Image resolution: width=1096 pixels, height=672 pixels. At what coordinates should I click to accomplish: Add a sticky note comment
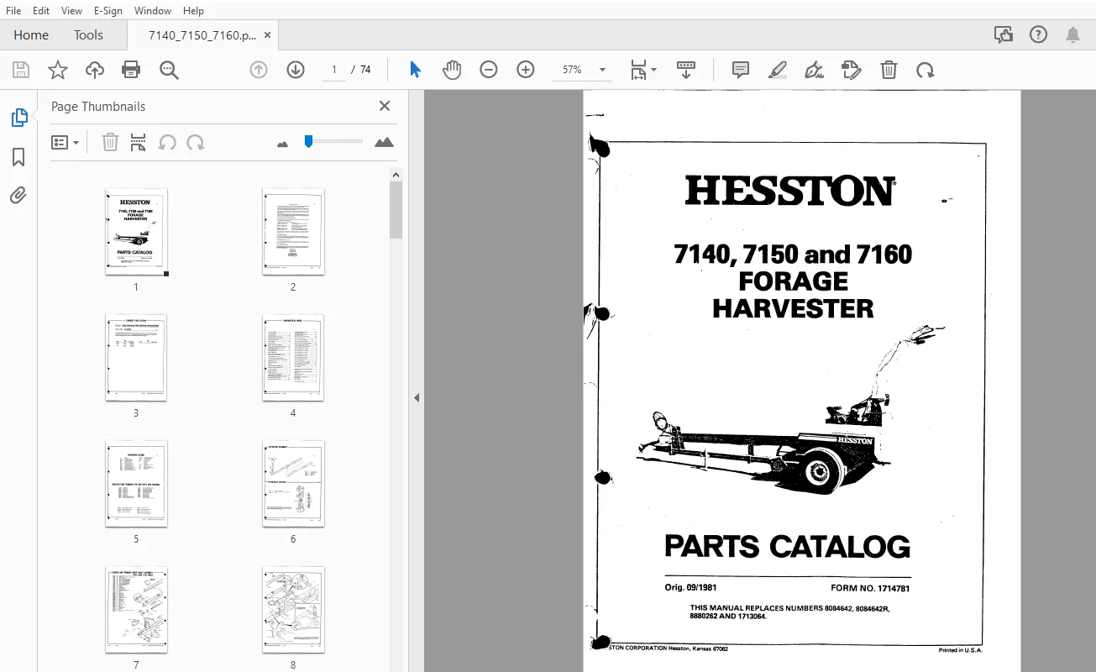tap(740, 70)
